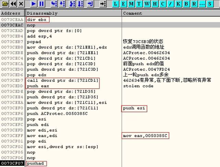Viewport: 220px width, 167px height.
Task: Pause execution with the Pause icon
Action: (x=41, y=4)
